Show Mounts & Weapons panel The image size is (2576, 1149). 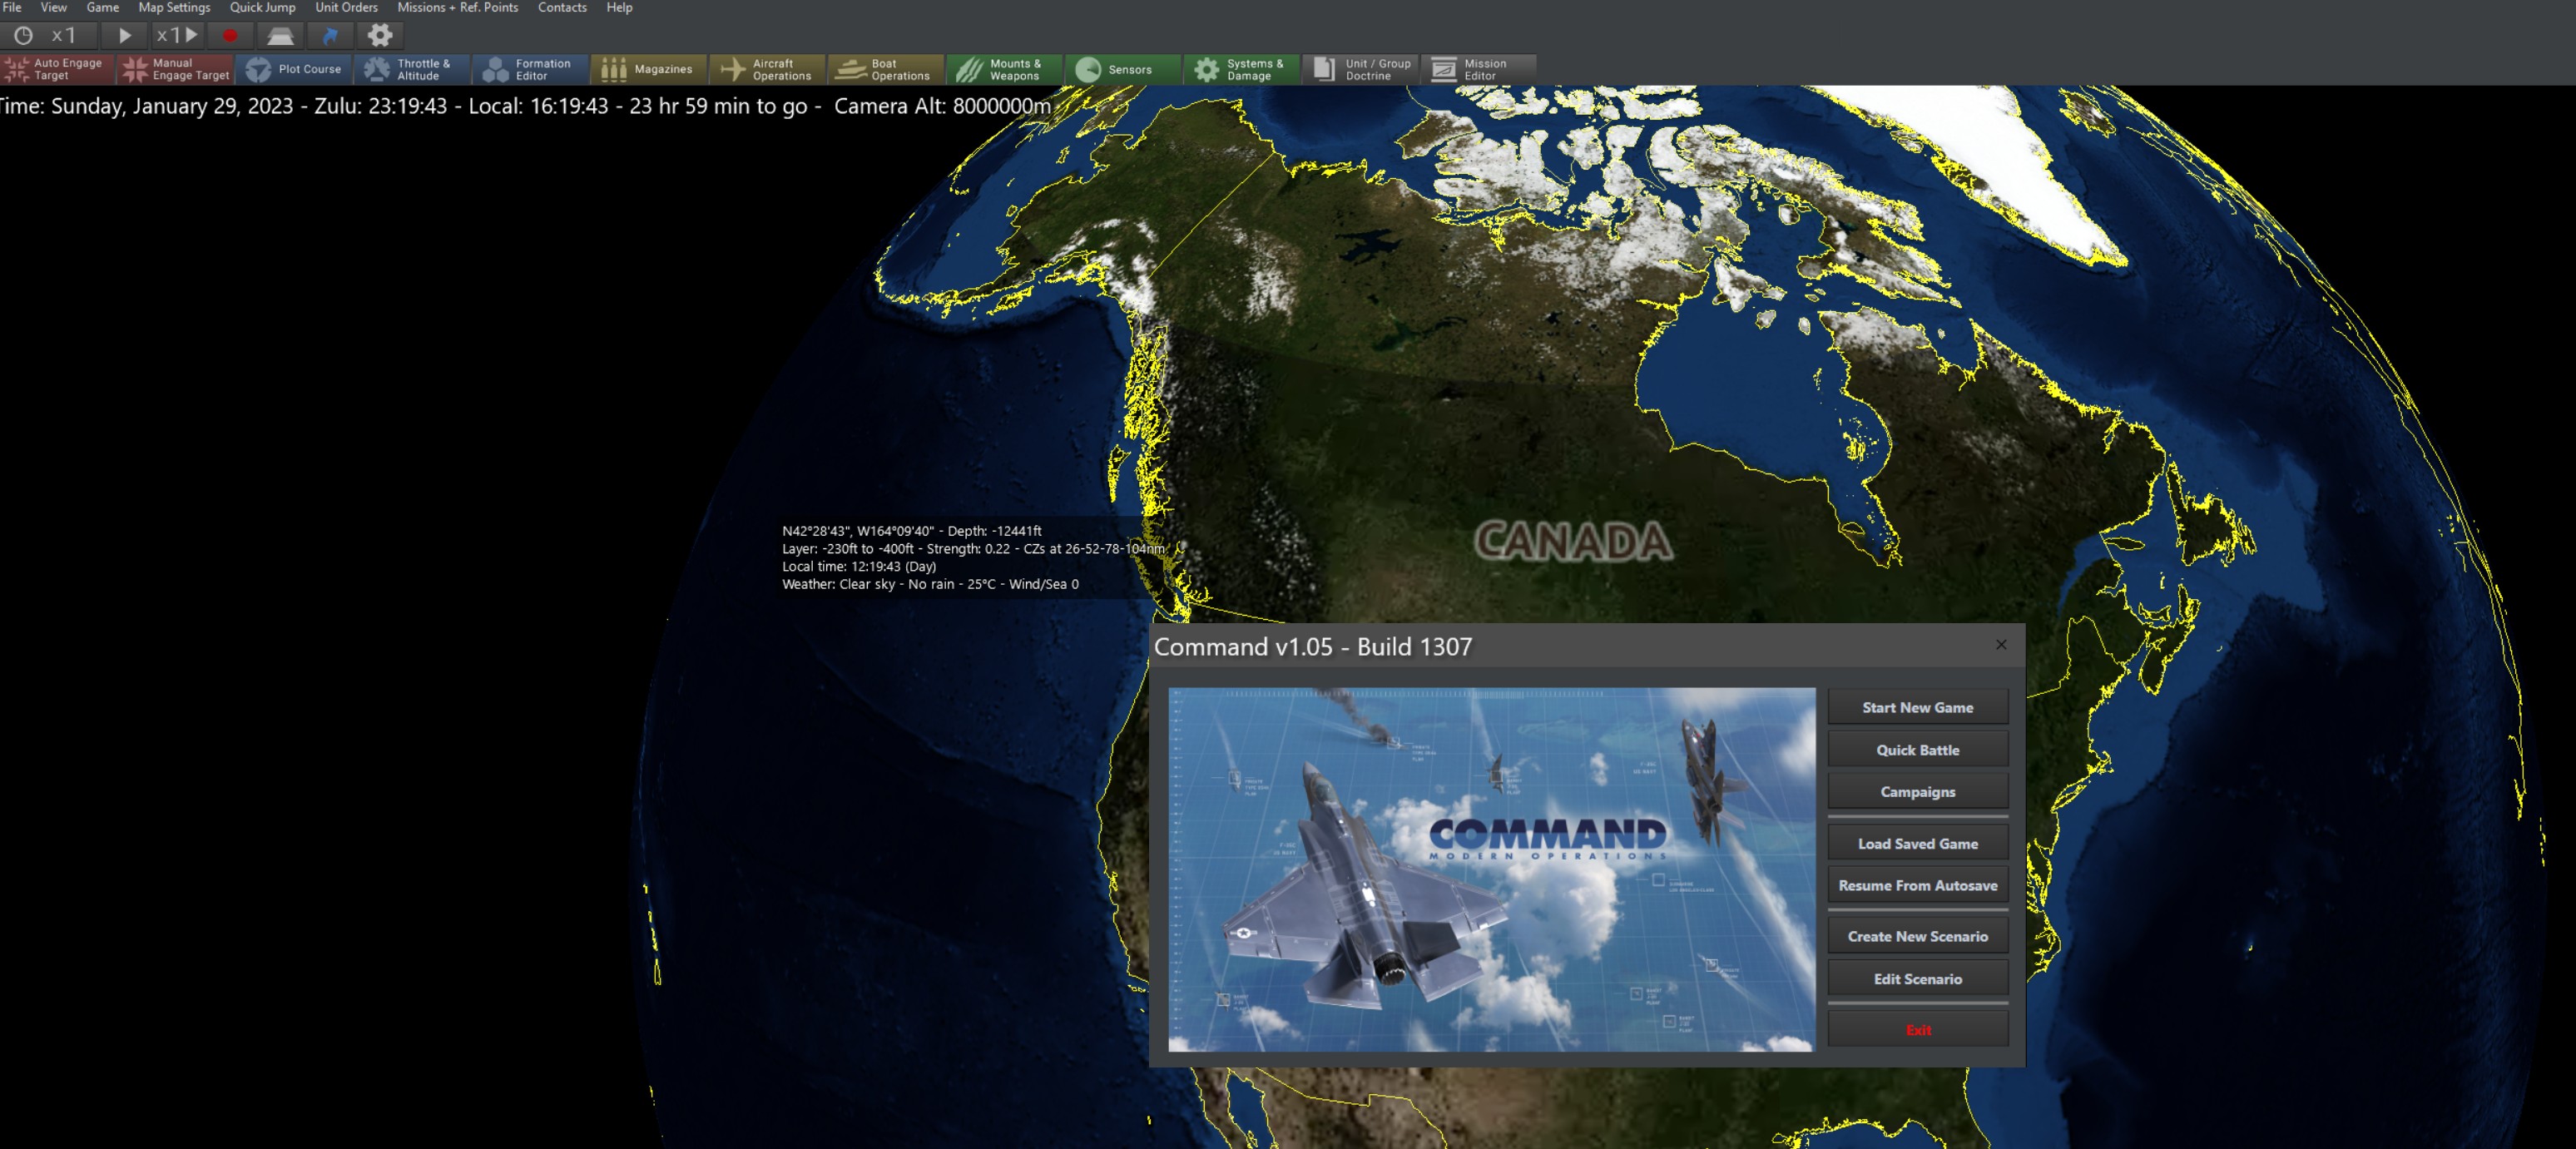click(x=1004, y=69)
